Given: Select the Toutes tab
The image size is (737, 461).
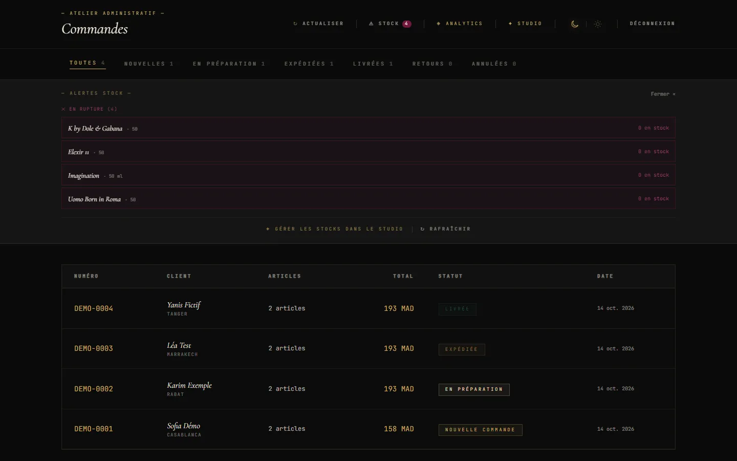Looking at the screenshot, I should (x=88, y=63).
